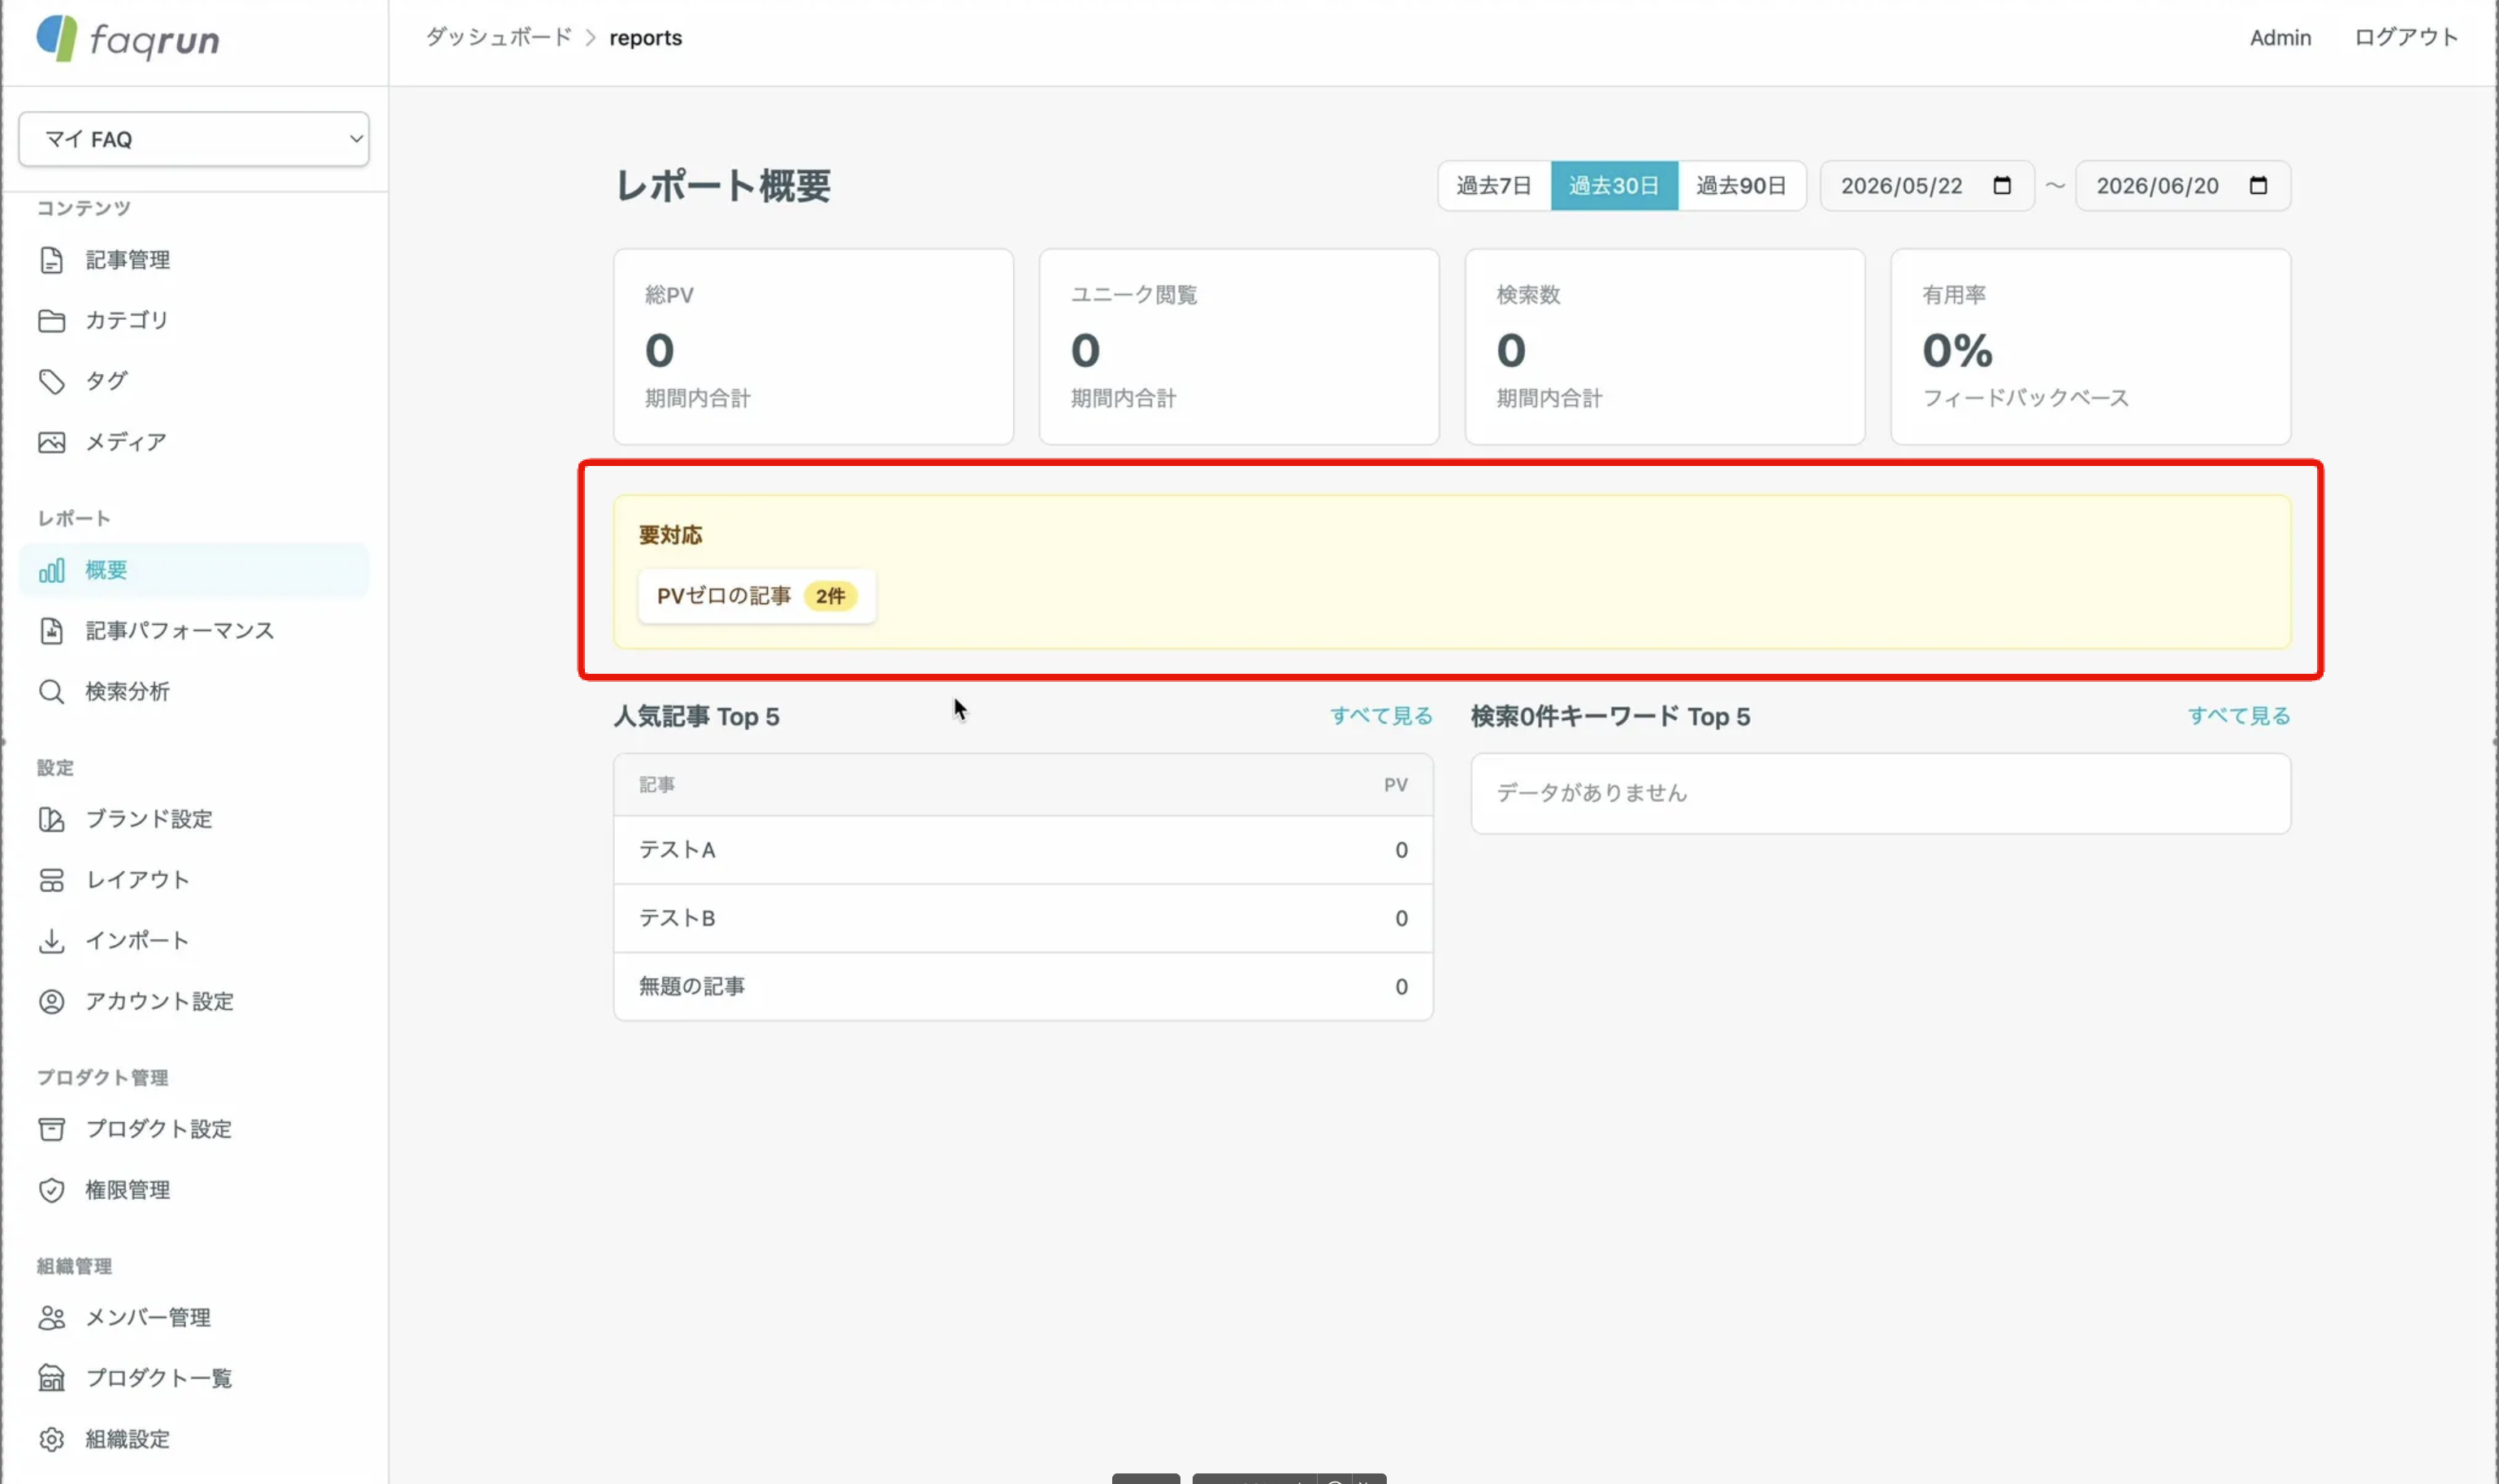Open the マイ FAQ product dropdown
Viewport: 2499px width, 1484px height.
[194, 139]
